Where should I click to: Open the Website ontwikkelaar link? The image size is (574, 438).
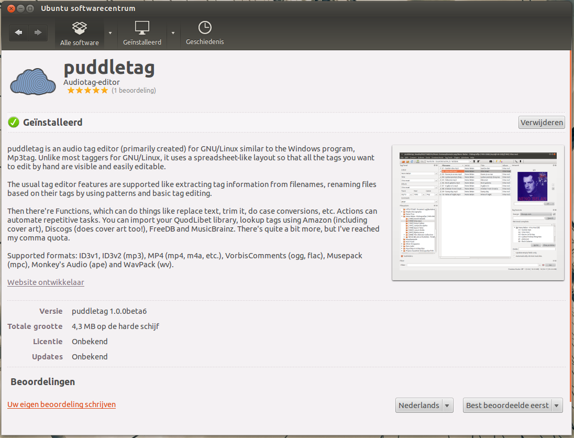pos(46,282)
